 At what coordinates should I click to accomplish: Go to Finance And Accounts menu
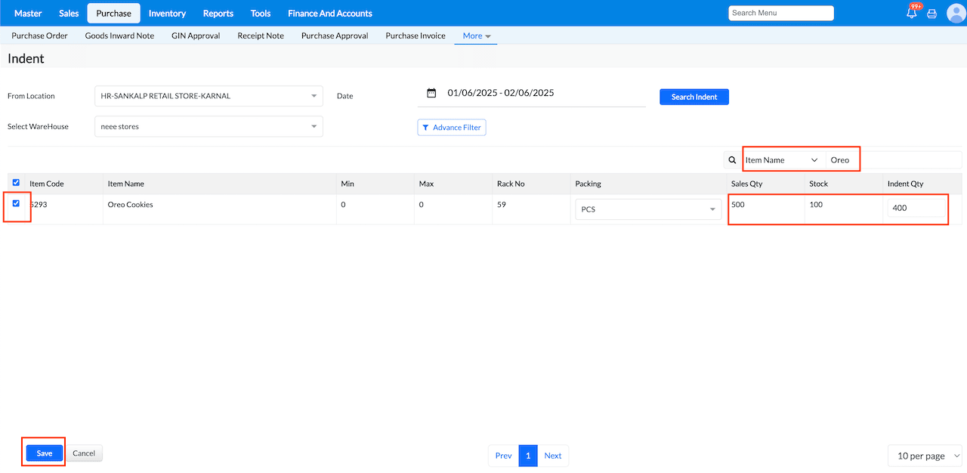(x=329, y=14)
